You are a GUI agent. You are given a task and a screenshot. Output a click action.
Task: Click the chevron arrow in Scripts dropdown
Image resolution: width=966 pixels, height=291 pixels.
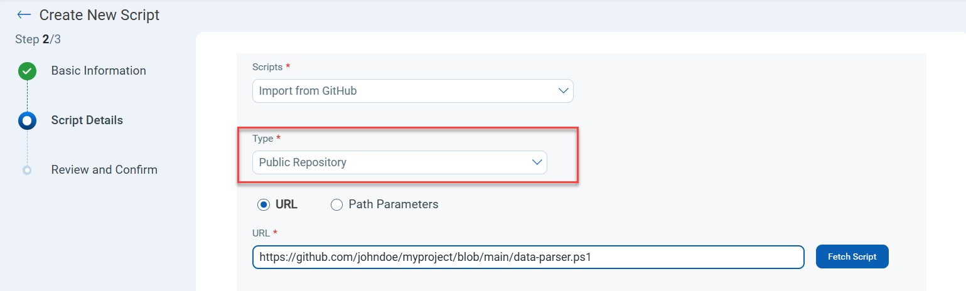coord(563,91)
